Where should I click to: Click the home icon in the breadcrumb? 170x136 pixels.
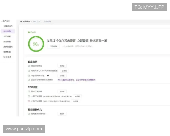(x=21, y=22)
